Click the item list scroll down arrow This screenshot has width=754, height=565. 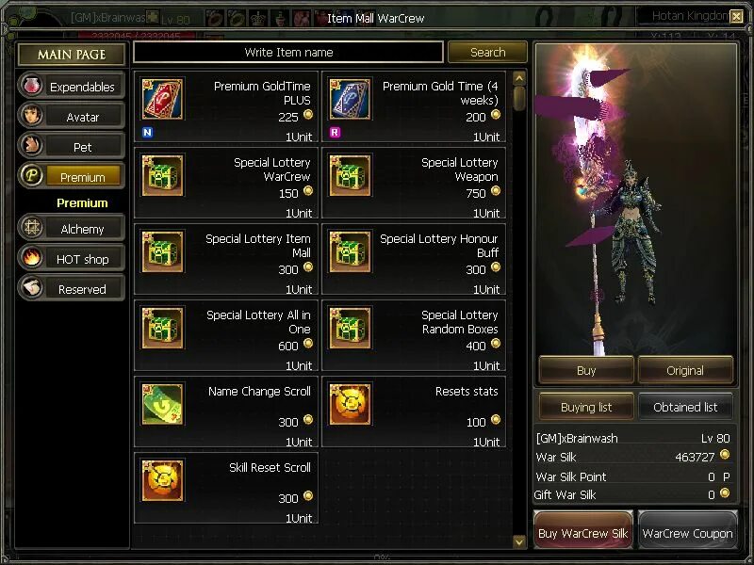click(x=519, y=541)
